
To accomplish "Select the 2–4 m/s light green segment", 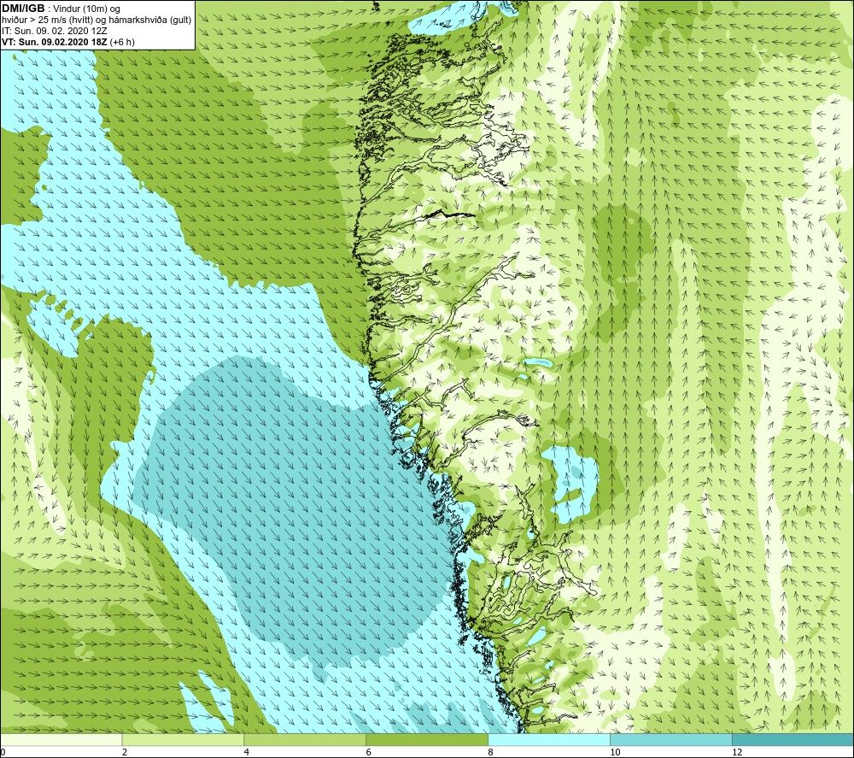I will (183, 740).
